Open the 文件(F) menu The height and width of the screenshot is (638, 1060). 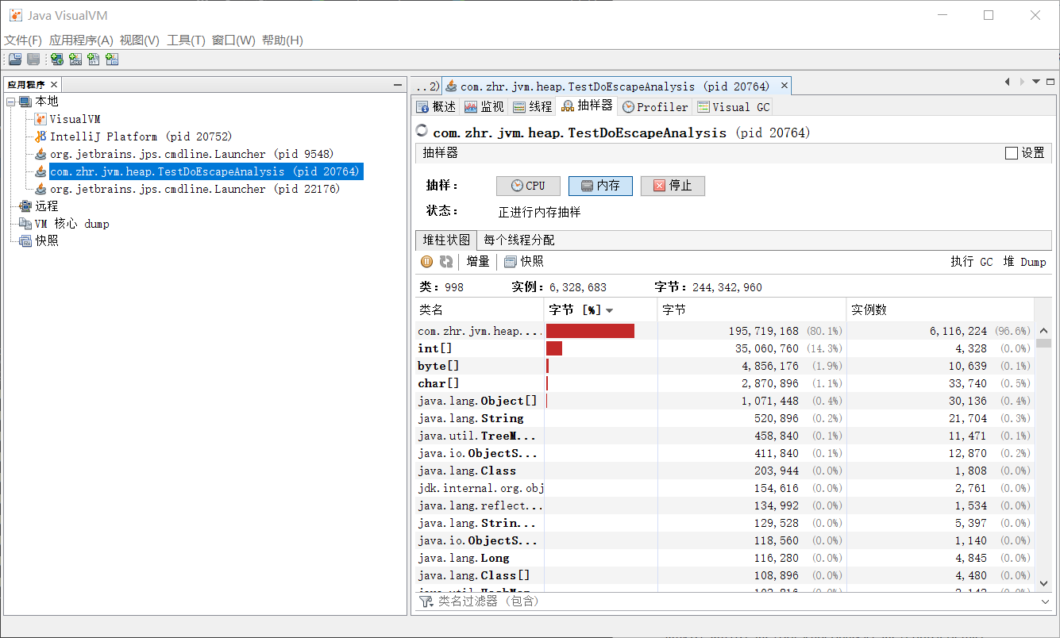pyautogui.click(x=23, y=40)
